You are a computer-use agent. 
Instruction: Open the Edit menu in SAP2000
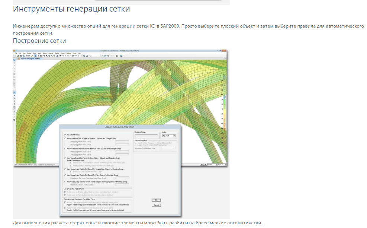click(20, 53)
